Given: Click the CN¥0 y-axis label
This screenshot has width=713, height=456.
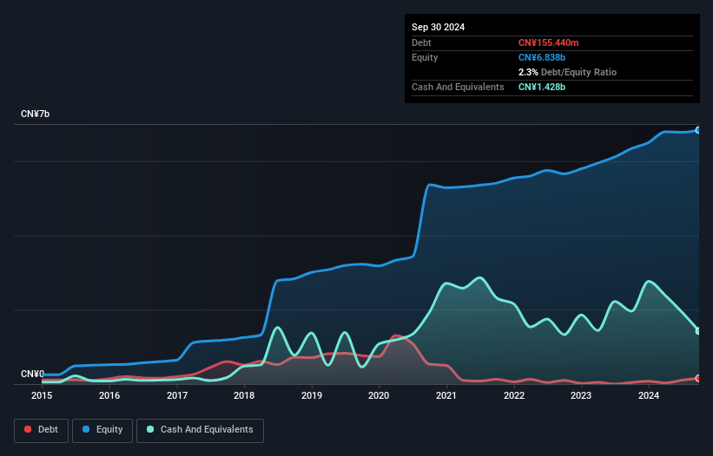Looking at the screenshot, I should 32,374.
